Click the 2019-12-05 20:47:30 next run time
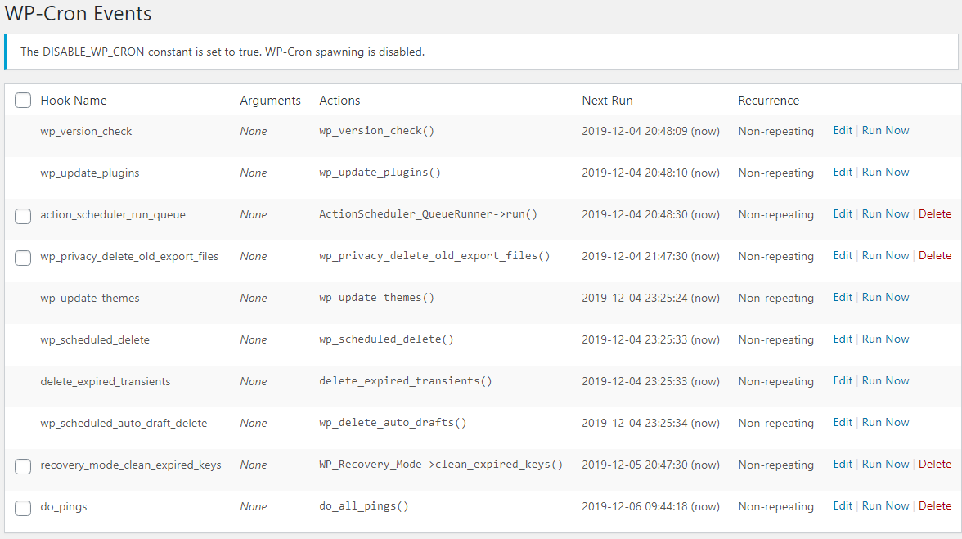Screen dimensions: 962x539 click(651, 465)
